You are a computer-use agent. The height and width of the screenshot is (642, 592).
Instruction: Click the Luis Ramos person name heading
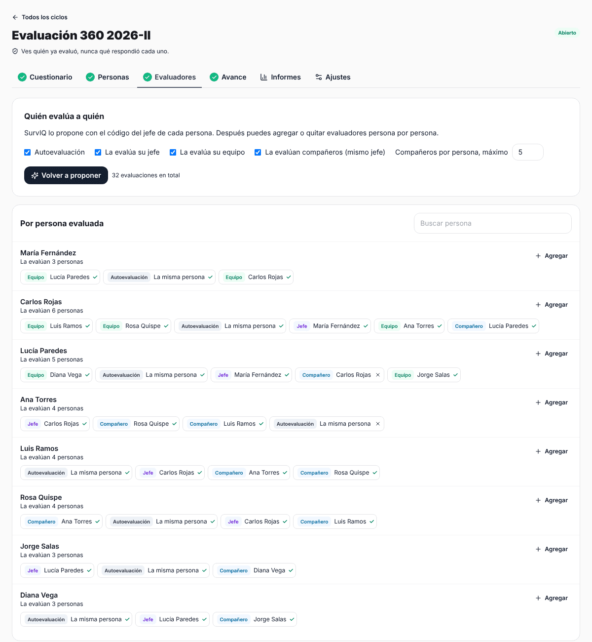(x=39, y=448)
